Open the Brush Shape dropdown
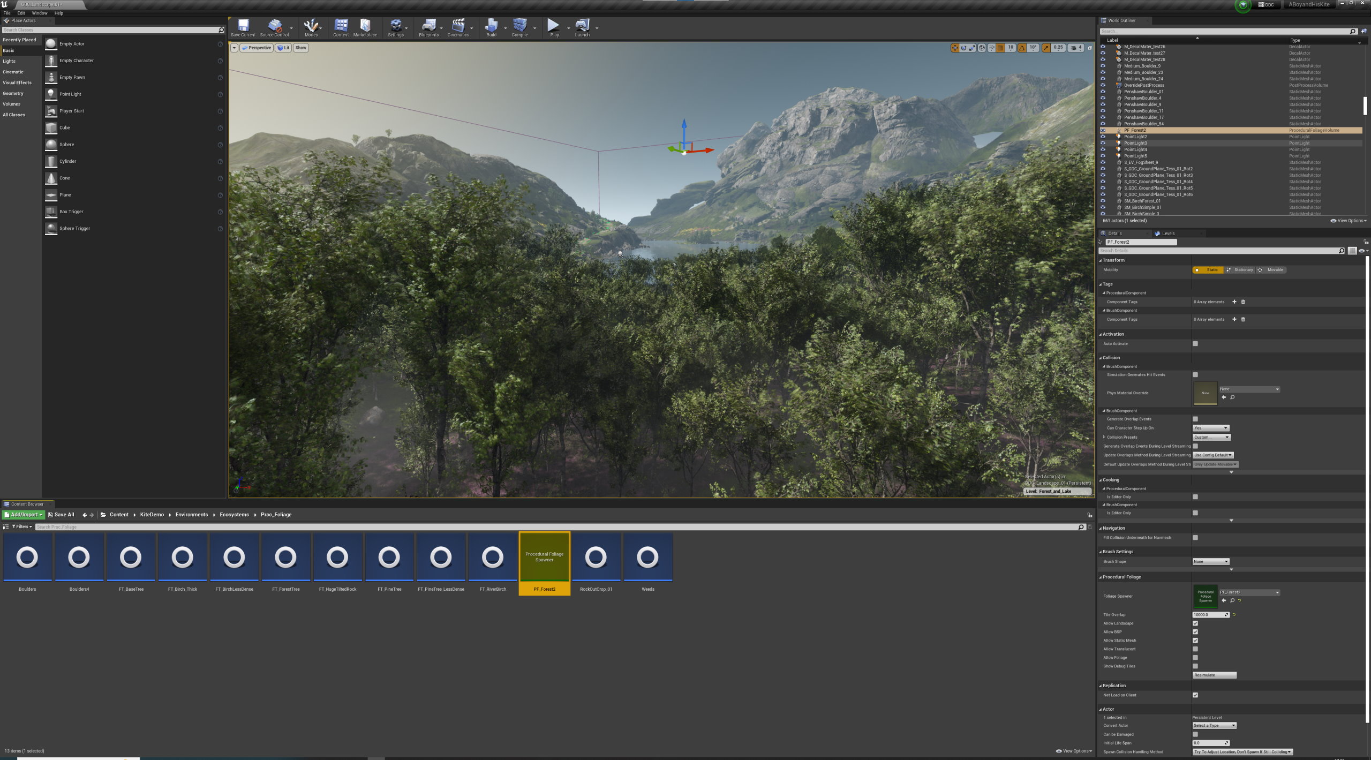The image size is (1371, 760). click(x=1210, y=561)
